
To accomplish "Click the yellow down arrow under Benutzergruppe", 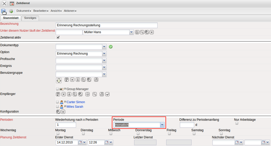I will 59,80.
